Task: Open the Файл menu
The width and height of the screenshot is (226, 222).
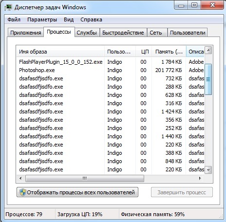Action: (x=14, y=19)
